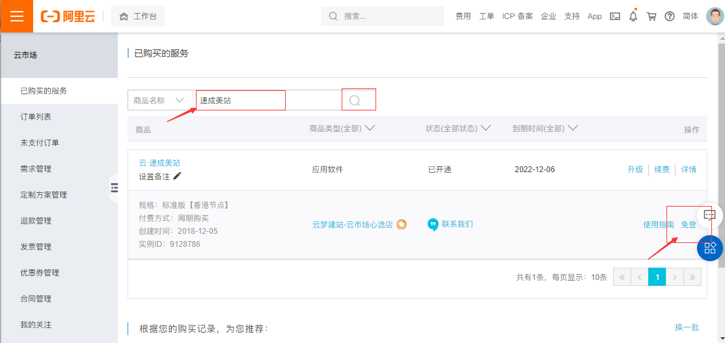
Task: Click the 联系我们 link
Action: point(458,224)
